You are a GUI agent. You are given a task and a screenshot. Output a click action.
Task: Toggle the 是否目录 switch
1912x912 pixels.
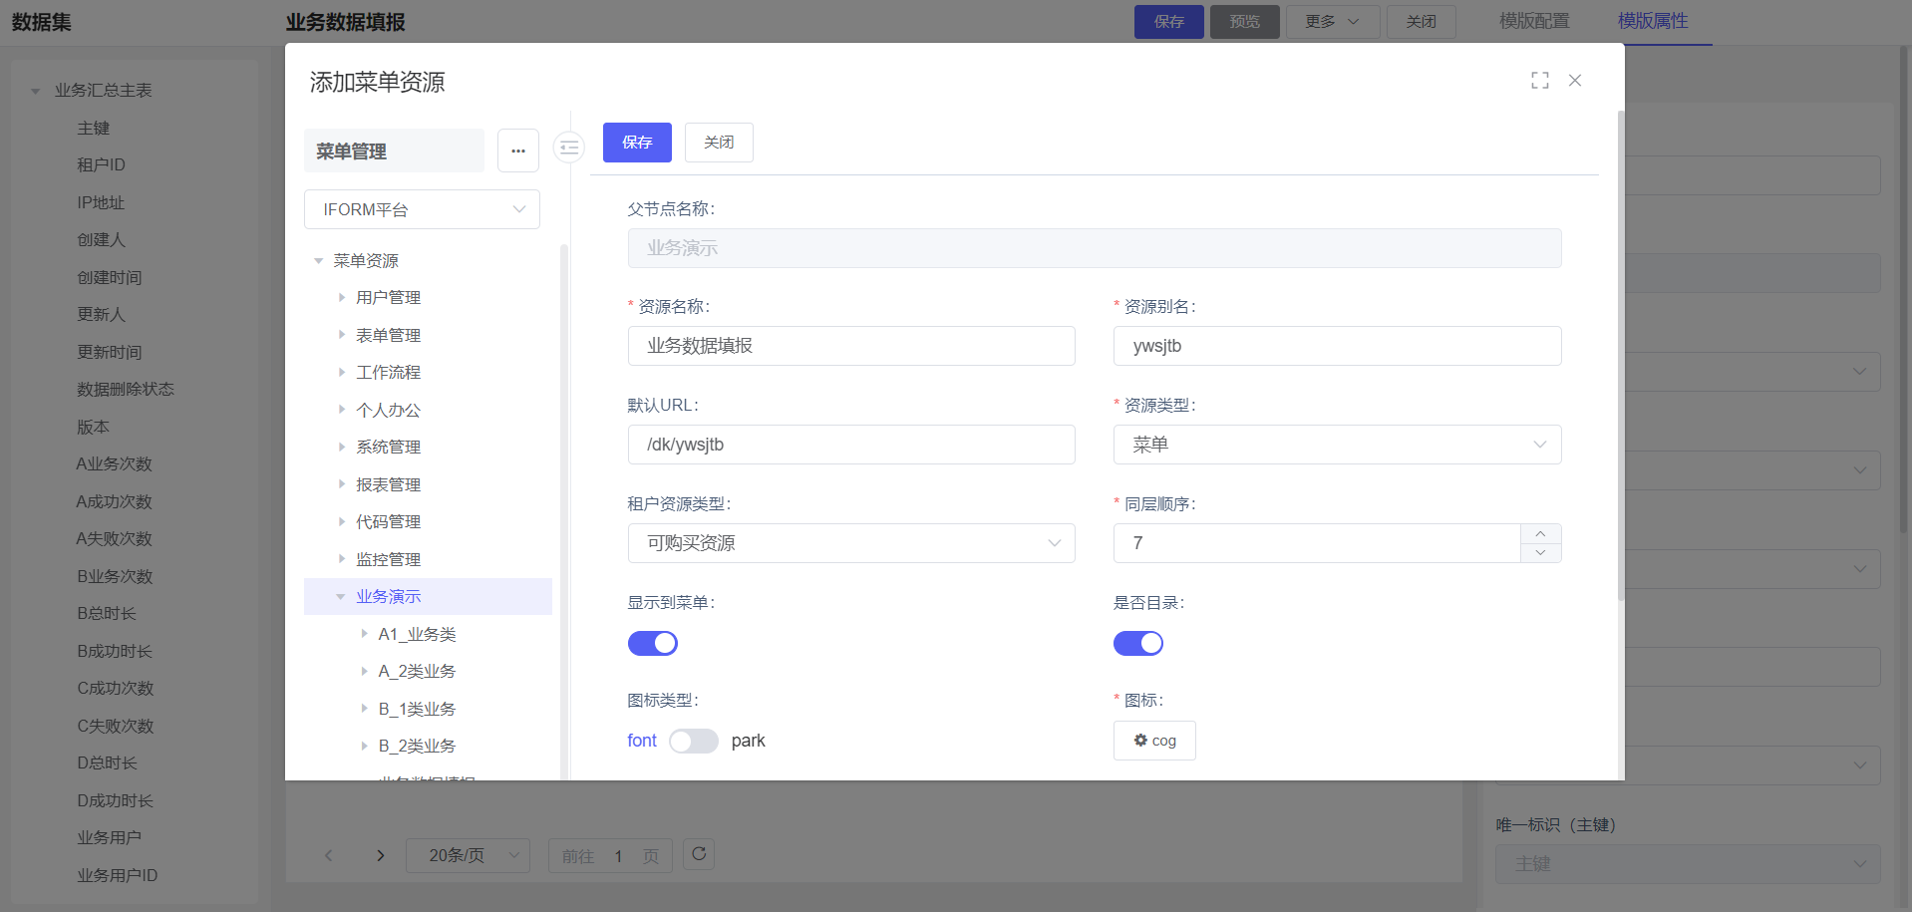click(x=1137, y=644)
